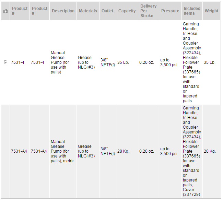Click the Grease materials cell for 7531-4
The image size is (223, 200).
(86, 62)
